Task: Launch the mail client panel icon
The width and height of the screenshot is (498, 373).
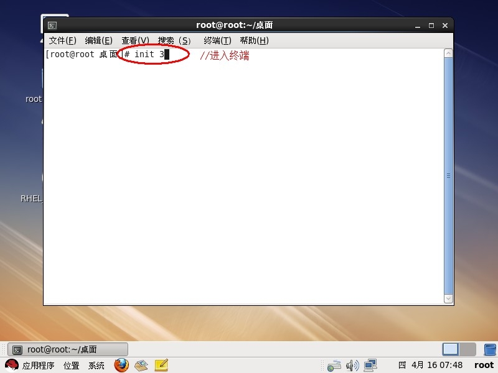Action: (141, 366)
